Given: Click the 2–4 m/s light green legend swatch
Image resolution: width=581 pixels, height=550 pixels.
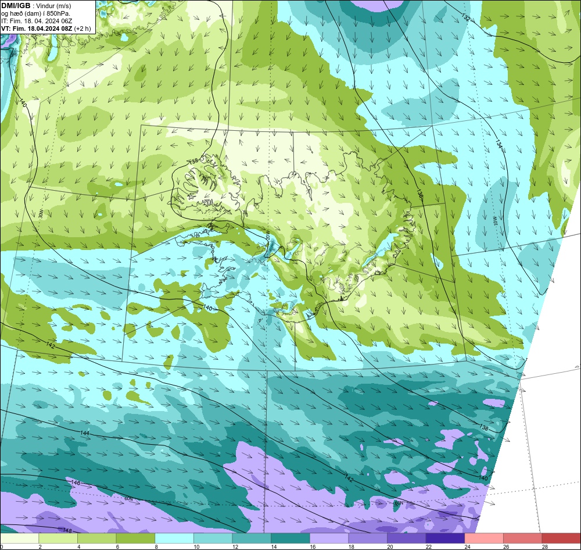Looking at the screenshot, I should tap(58, 538).
